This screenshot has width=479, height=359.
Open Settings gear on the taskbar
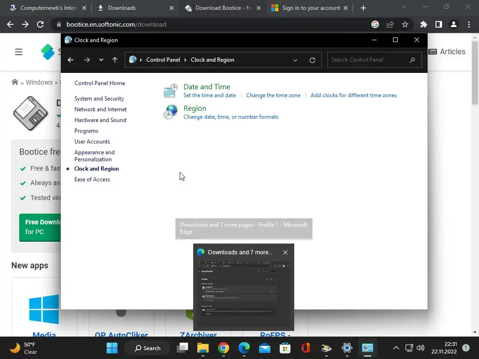(347, 348)
